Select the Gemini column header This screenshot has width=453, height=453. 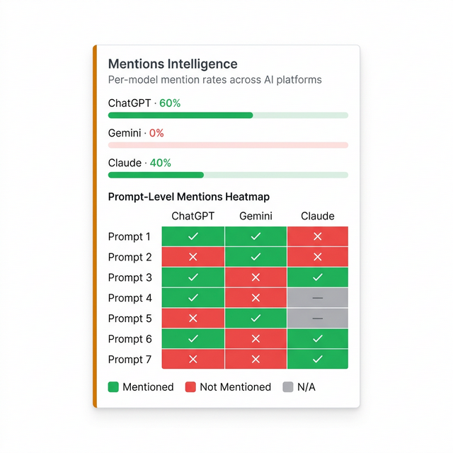pyautogui.click(x=256, y=216)
